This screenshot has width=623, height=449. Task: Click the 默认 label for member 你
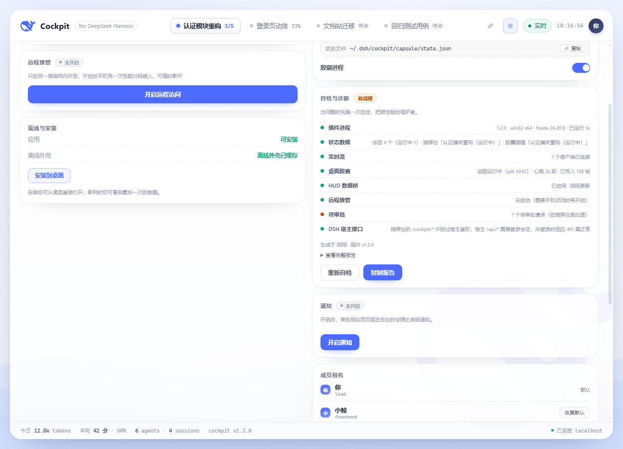pos(585,390)
